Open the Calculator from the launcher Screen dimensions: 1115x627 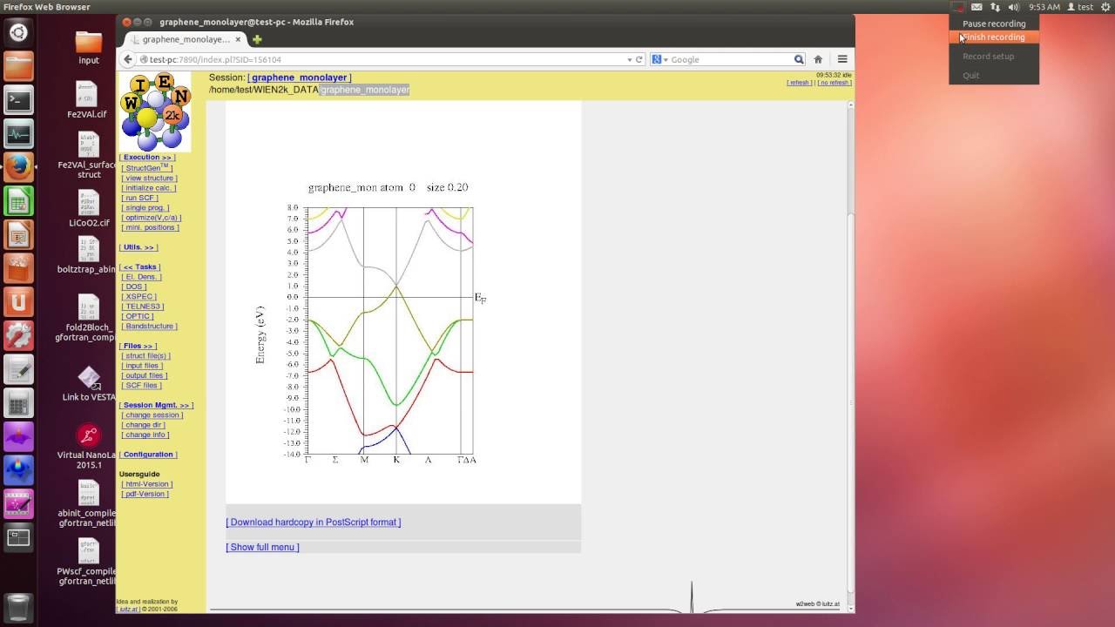(18, 403)
